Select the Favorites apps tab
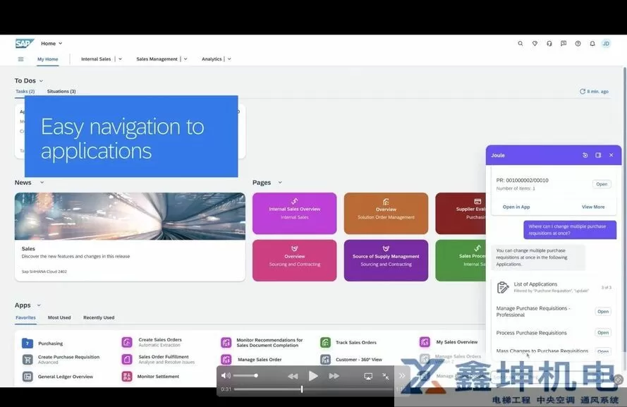This screenshot has width=627, height=407. (x=25, y=317)
